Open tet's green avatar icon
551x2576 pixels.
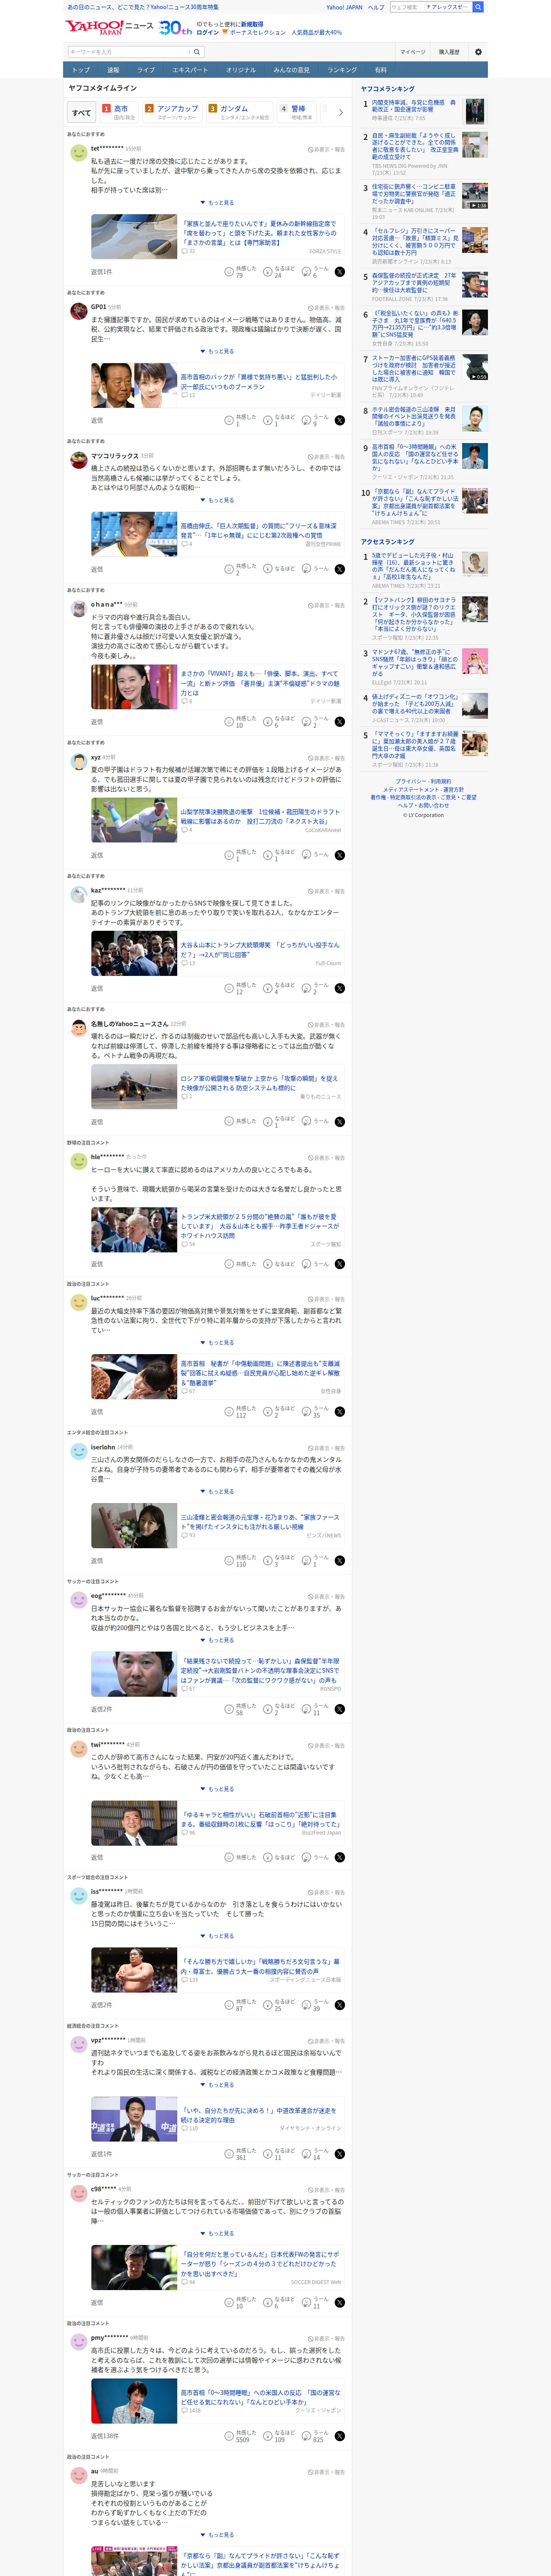78,153
